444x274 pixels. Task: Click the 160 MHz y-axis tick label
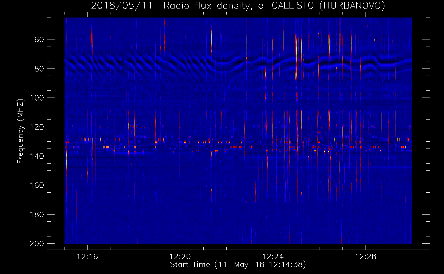point(37,185)
